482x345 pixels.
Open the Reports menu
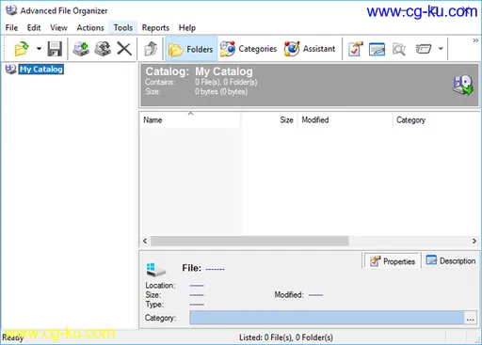coord(155,28)
